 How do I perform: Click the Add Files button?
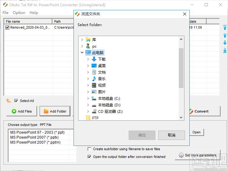[21, 111]
